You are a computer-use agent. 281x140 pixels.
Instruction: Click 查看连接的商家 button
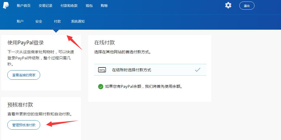(x=24, y=75)
